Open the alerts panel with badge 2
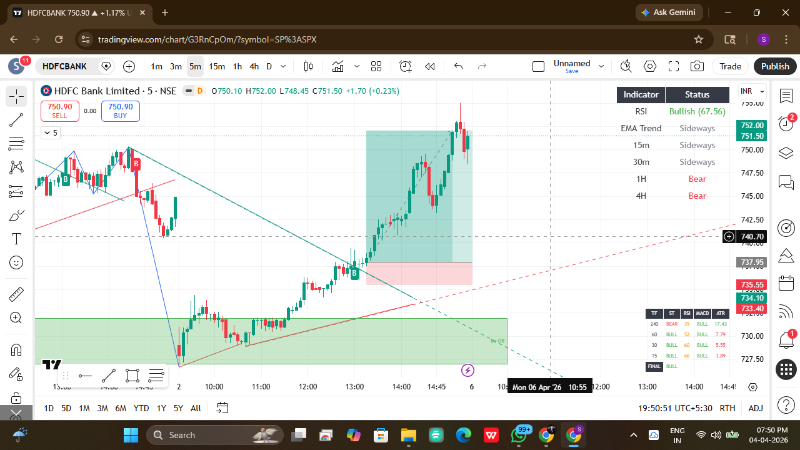This screenshot has width=800, height=450. coord(786,124)
